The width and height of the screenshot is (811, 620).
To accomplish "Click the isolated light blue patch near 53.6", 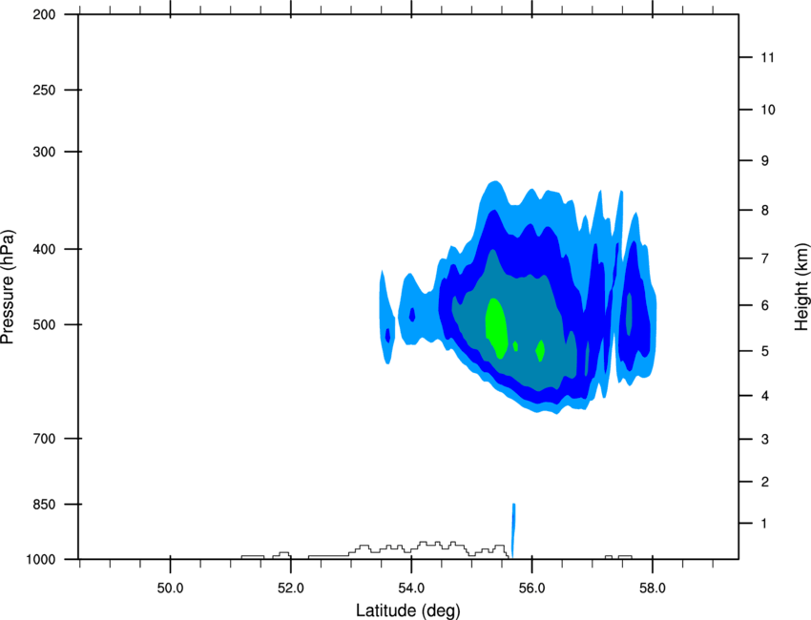I will (386, 317).
